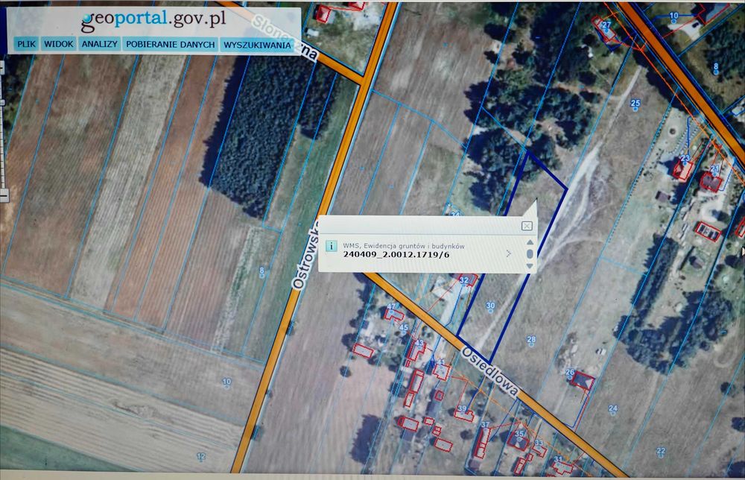The image size is (745, 480).
Task: Open the ANALIZY menu
Action: pos(99,44)
